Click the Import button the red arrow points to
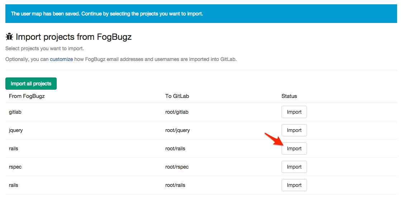This screenshot has width=401, height=198. [x=294, y=148]
